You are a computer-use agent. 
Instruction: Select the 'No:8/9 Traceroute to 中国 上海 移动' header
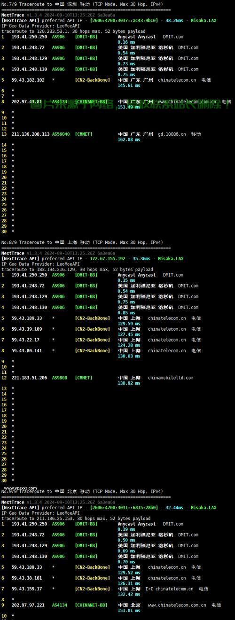(x=82, y=242)
